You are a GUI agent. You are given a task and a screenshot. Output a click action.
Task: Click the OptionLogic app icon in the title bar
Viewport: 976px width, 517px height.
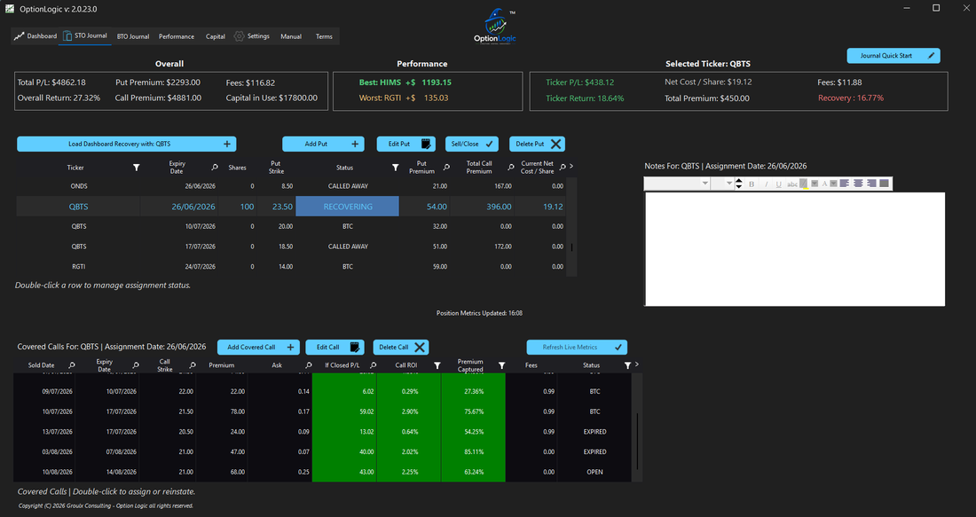(x=10, y=9)
